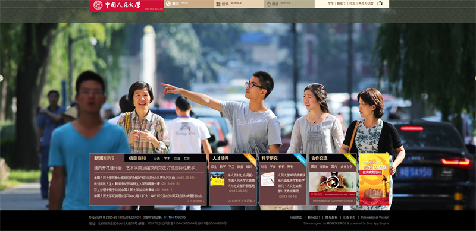The width and height of the screenshot is (476, 231).
Task: Open the 旧版主页 footer link
Action: tap(349, 217)
